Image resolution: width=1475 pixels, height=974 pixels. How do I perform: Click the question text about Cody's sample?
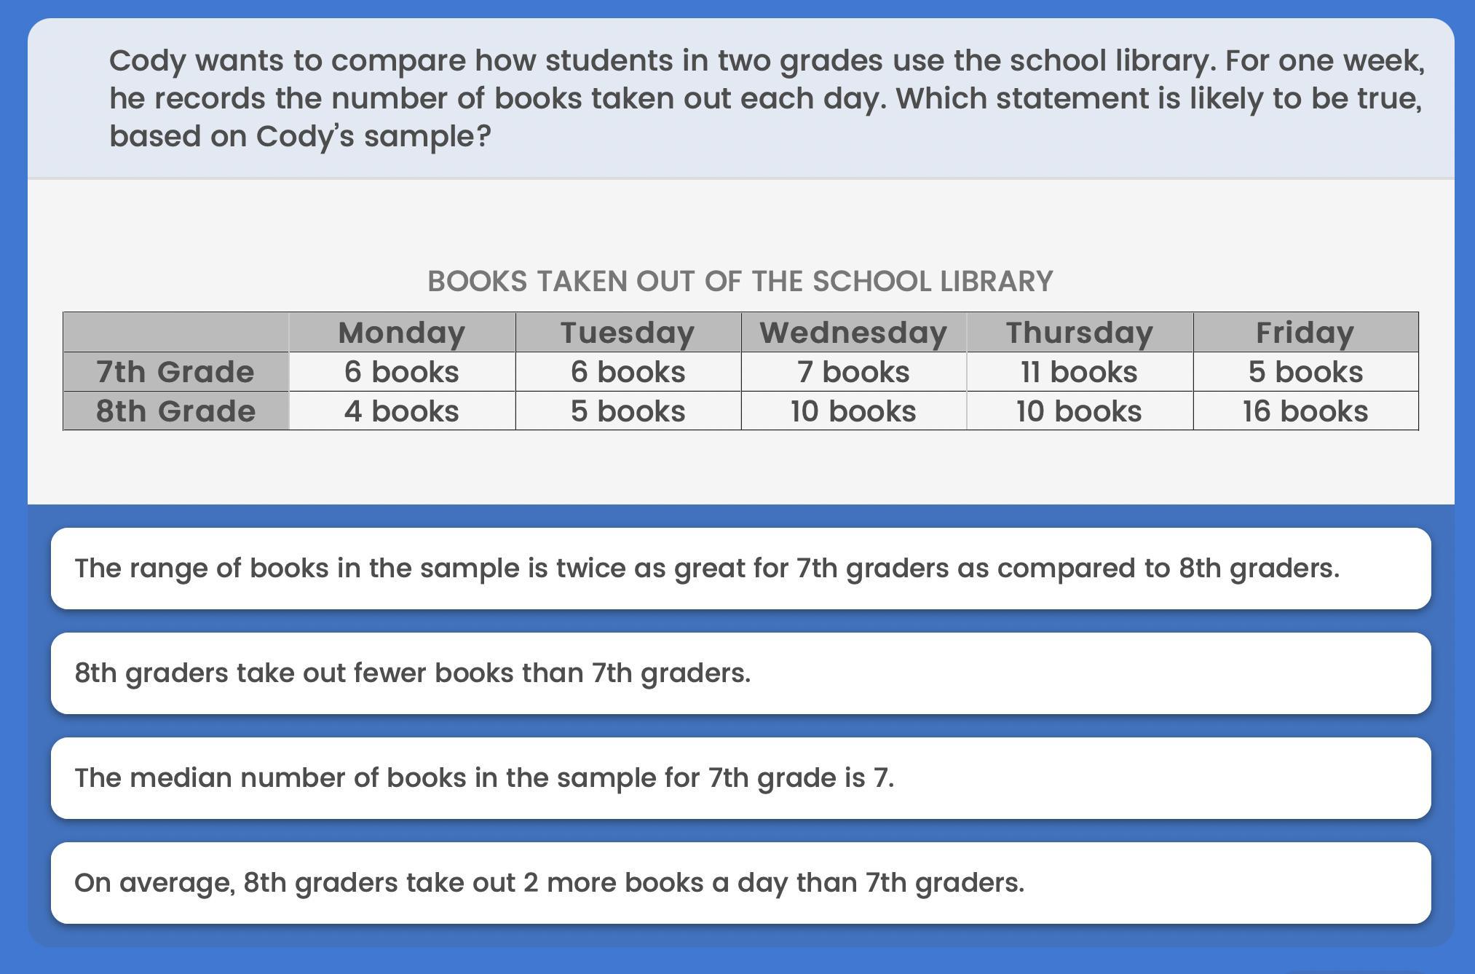(x=767, y=98)
